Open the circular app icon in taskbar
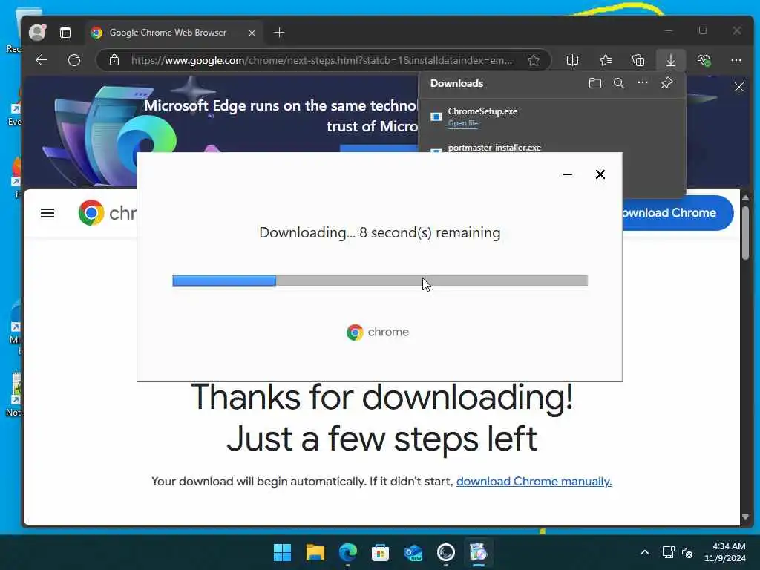Image resolution: width=760 pixels, height=570 pixels. (446, 552)
